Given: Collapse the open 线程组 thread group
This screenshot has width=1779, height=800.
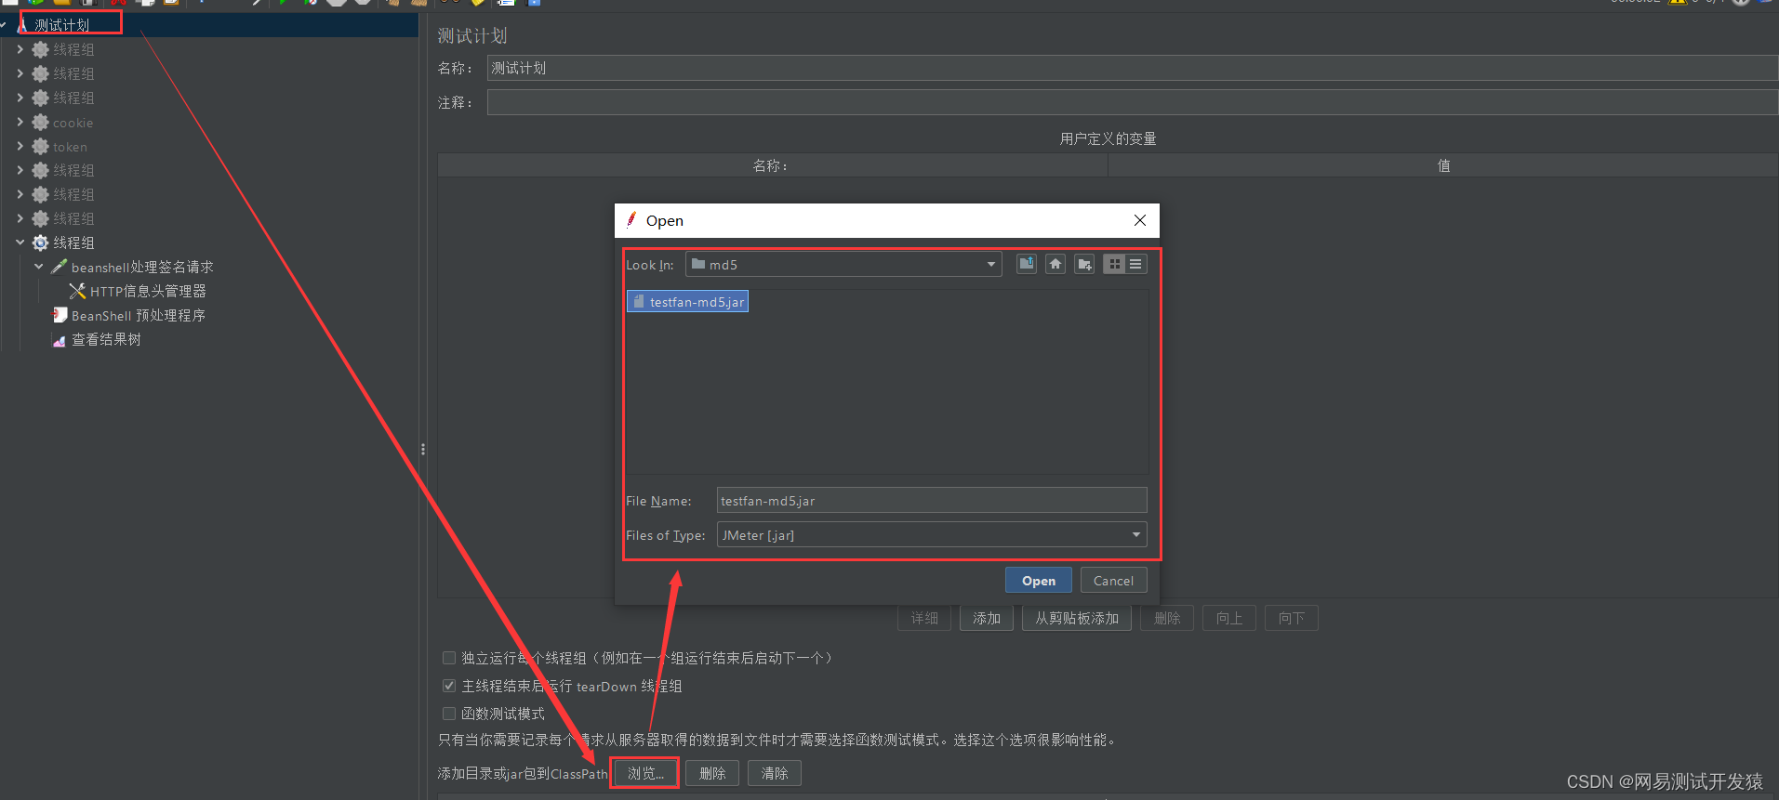Looking at the screenshot, I should 20,243.
